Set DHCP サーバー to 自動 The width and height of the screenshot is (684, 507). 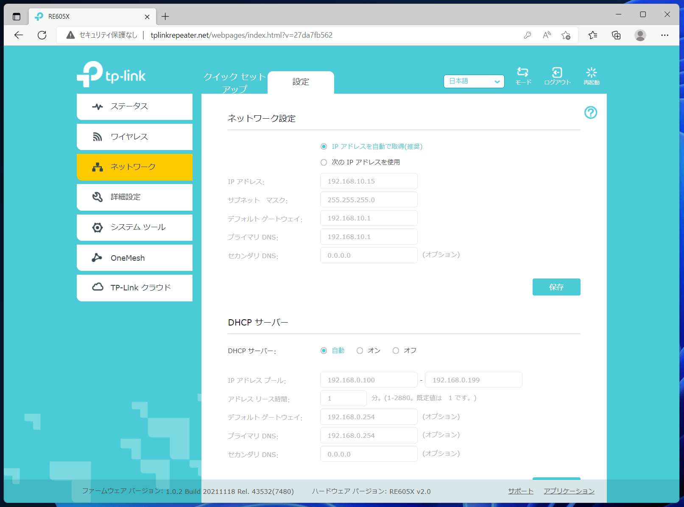tap(324, 351)
